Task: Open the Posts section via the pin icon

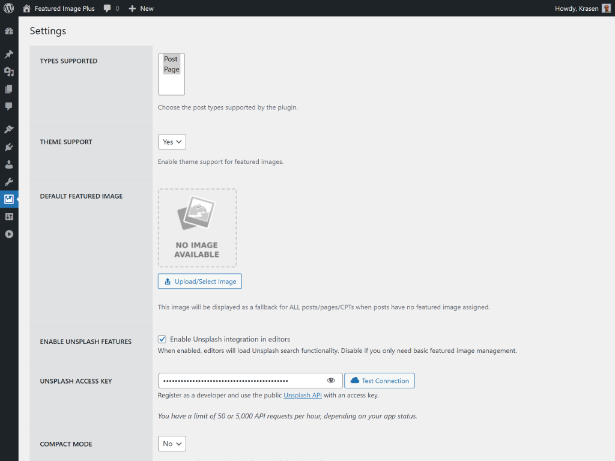Action: 9,53
